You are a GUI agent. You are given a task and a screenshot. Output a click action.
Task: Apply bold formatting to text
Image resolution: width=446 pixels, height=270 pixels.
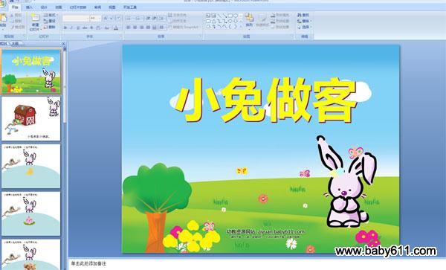coord(65,28)
